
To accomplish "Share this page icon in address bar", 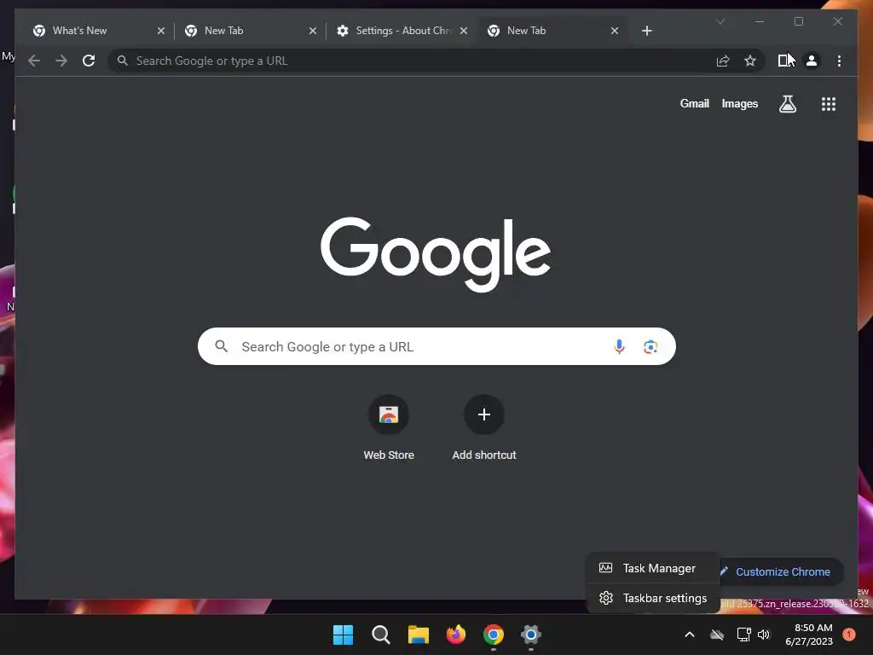I will pyautogui.click(x=723, y=61).
